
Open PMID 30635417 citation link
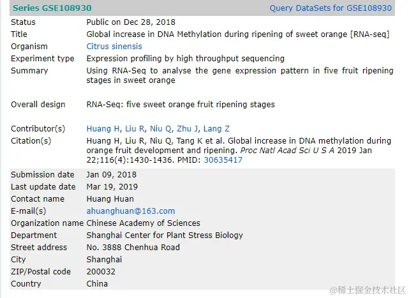click(223, 160)
